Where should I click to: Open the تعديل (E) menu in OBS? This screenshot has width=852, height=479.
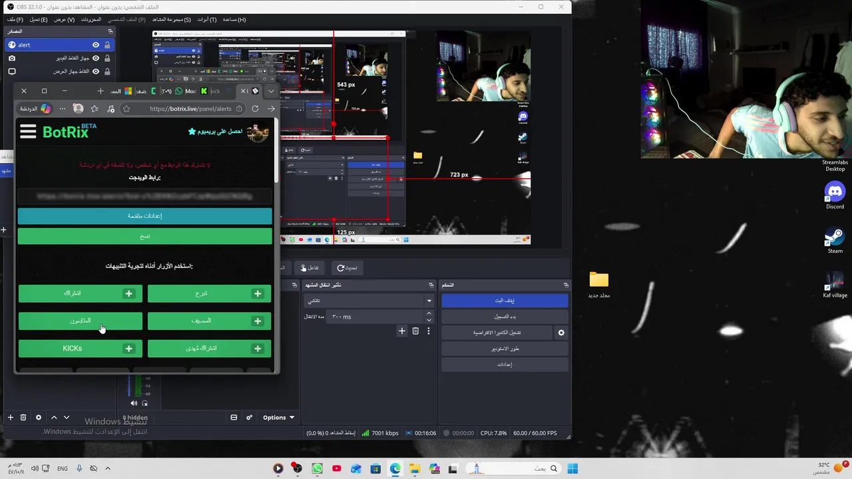pyautogui.click(x=39, y=19)
